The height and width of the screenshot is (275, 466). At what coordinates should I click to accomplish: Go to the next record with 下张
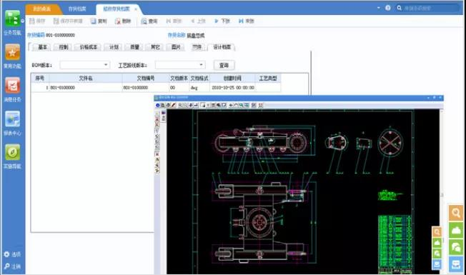point(222,21)
